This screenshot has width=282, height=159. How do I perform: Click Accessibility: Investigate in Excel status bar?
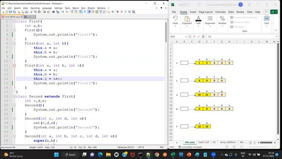click(x=190, y=147)
